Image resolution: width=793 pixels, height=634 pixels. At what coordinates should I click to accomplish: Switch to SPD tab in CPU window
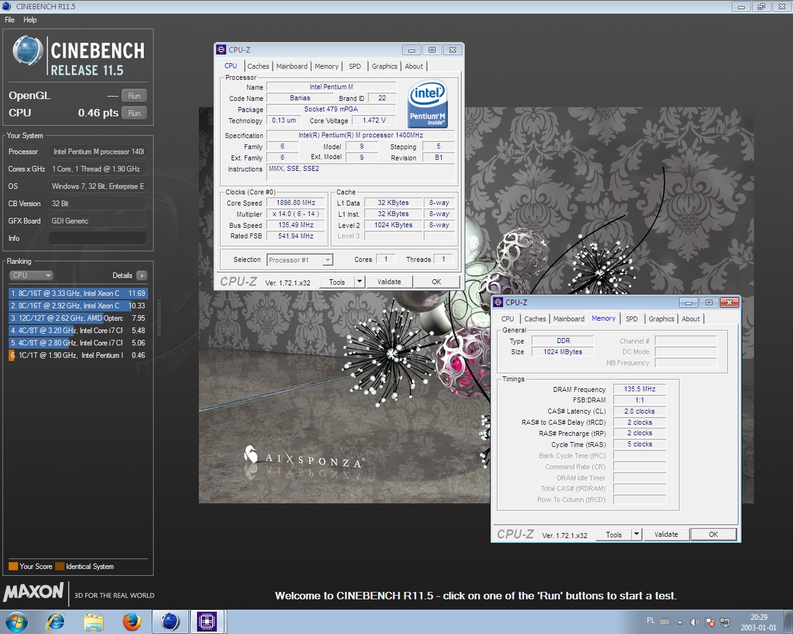355,66
